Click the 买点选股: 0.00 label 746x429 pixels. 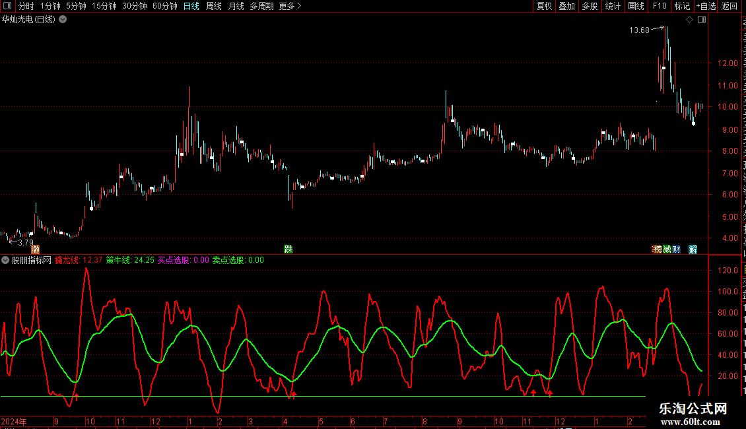point(183,260)
